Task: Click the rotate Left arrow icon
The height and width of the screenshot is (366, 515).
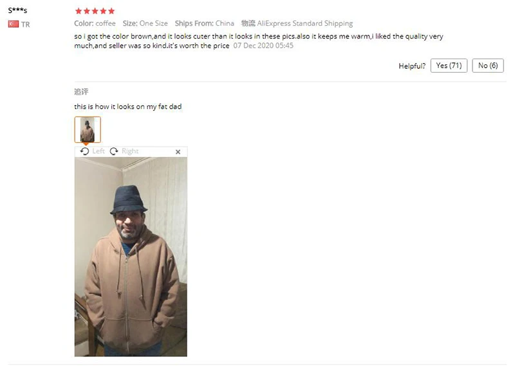Action: [x=85, y=151]
